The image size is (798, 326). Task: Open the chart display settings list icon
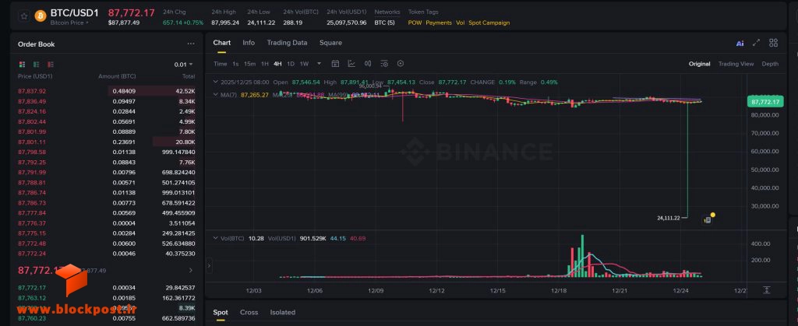pyautogui.click(x=384, y=64)
